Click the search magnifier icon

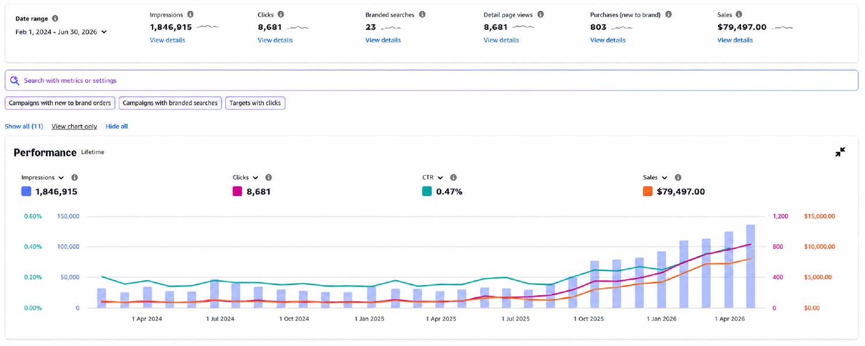15,80
